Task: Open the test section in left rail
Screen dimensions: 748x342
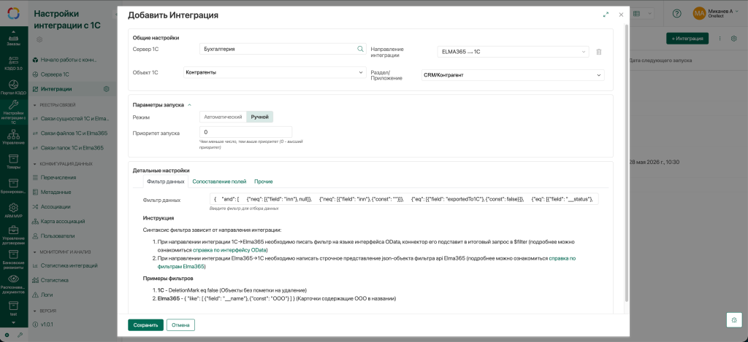Action: 13,308
